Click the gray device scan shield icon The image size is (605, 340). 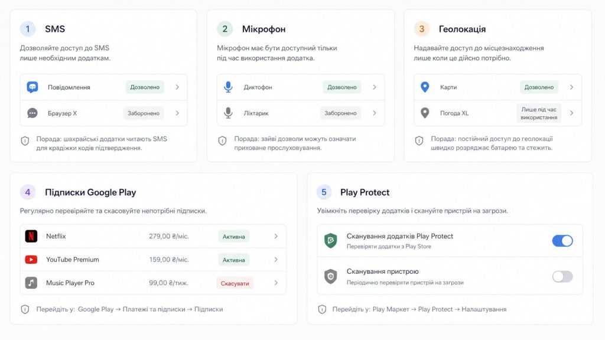click(331, 276)
